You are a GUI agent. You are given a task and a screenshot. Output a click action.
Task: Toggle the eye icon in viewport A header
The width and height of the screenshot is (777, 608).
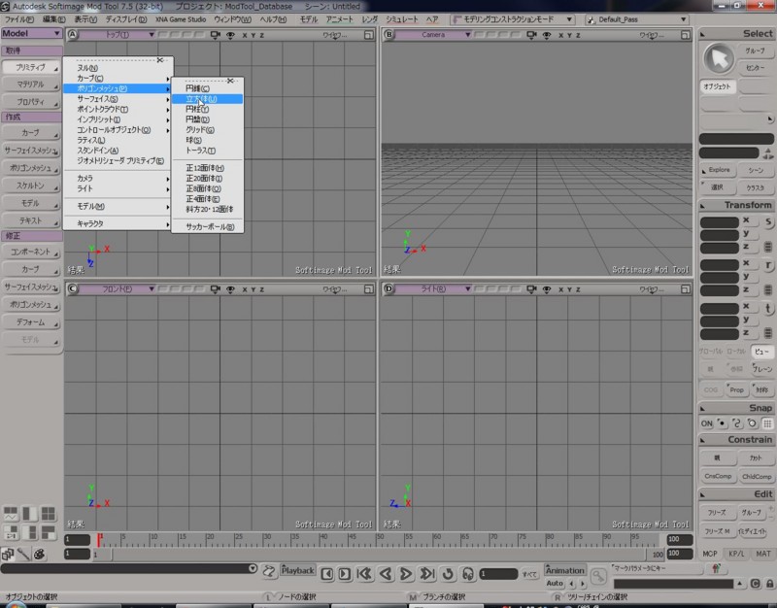(x=230, y=35)
